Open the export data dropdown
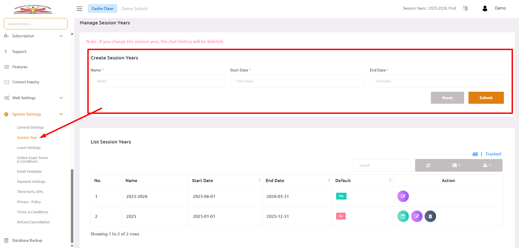The width and height of the screenshot is (519, 248). tap(487, 165)
